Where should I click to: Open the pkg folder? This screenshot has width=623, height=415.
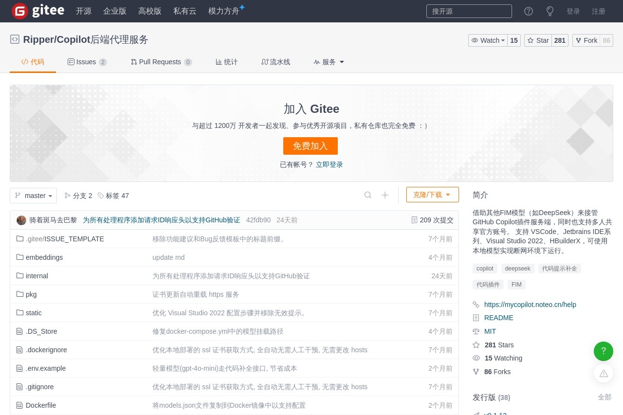click(x=31, y=294)
